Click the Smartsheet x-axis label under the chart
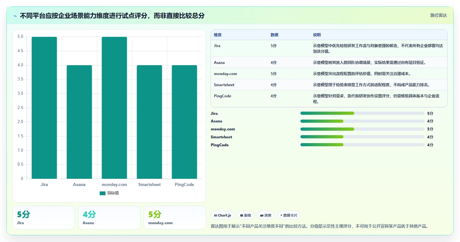The height and width of the screenshot is (242, 460). click(x=149, y=184)
